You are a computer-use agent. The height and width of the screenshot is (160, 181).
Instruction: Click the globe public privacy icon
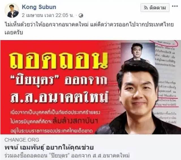tap(81, 16)
